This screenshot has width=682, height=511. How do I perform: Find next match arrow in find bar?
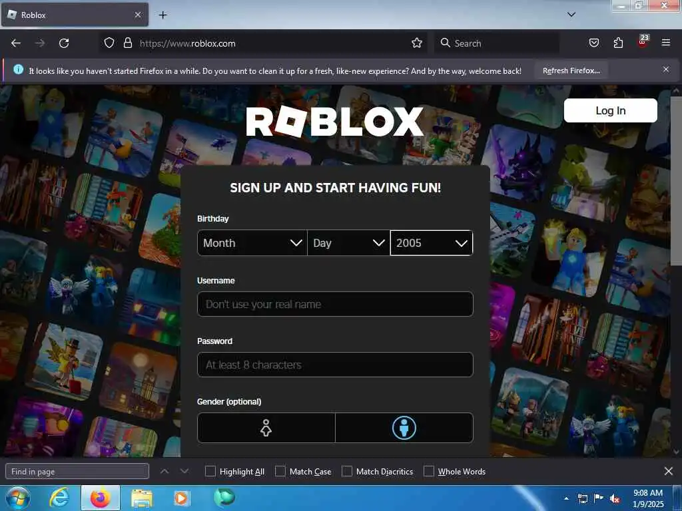tap(184, 471)
